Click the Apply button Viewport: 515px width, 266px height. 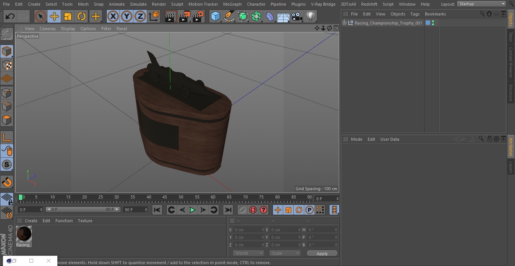(322, 254)
